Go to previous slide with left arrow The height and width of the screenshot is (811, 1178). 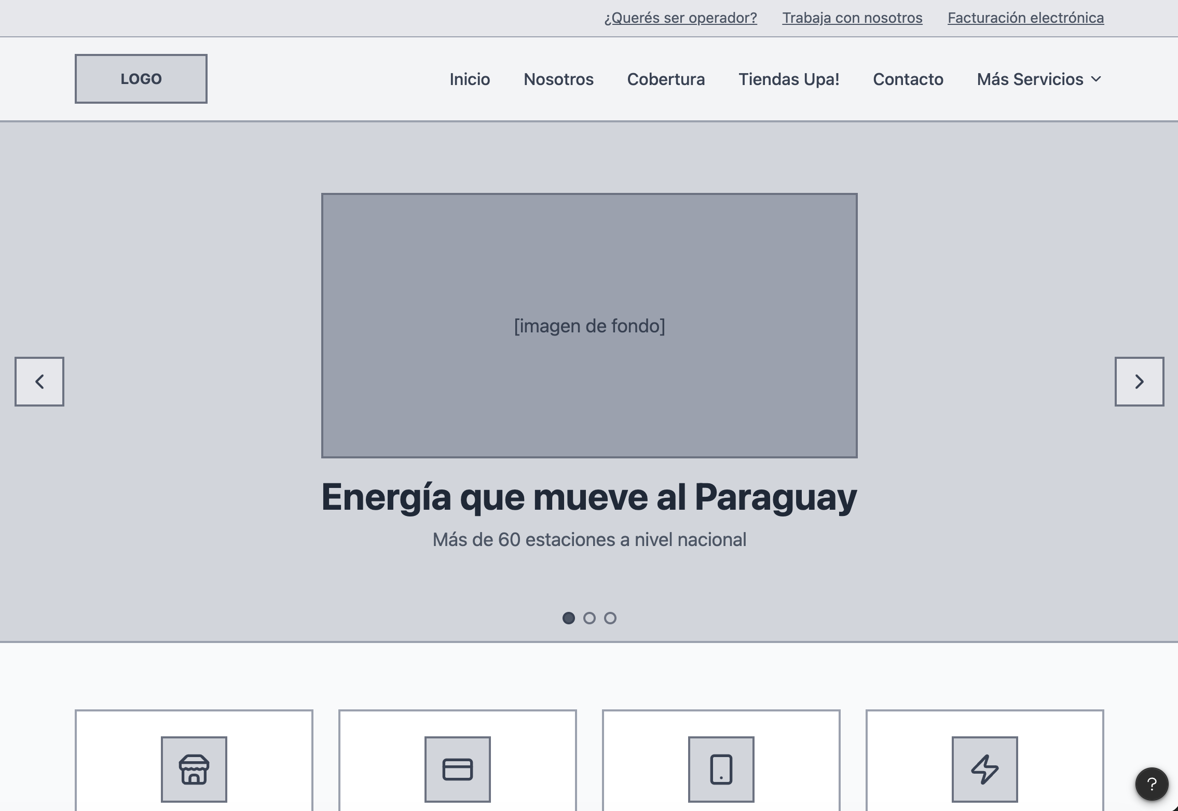point(39,382)
